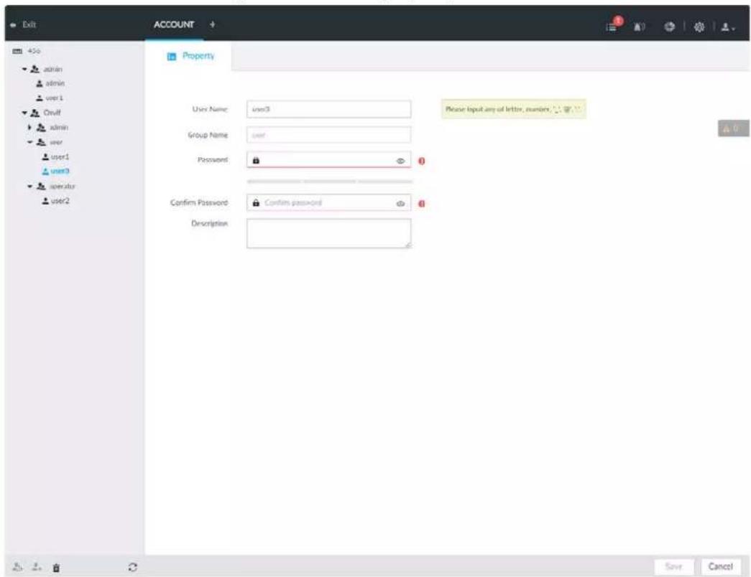Viewport: 751px width, 577px height.
Task: Click the red error icon beside Password
Action: [421, 161]
